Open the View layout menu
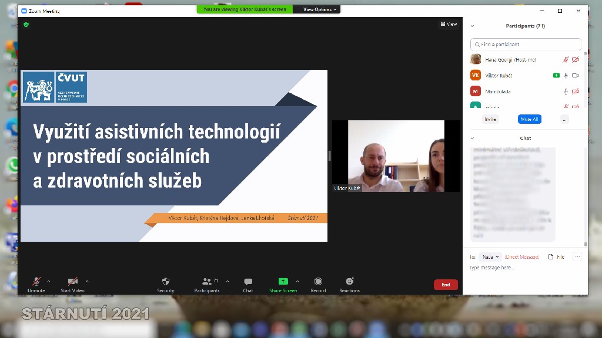This screenshot has height=338, width=602. 449,25
